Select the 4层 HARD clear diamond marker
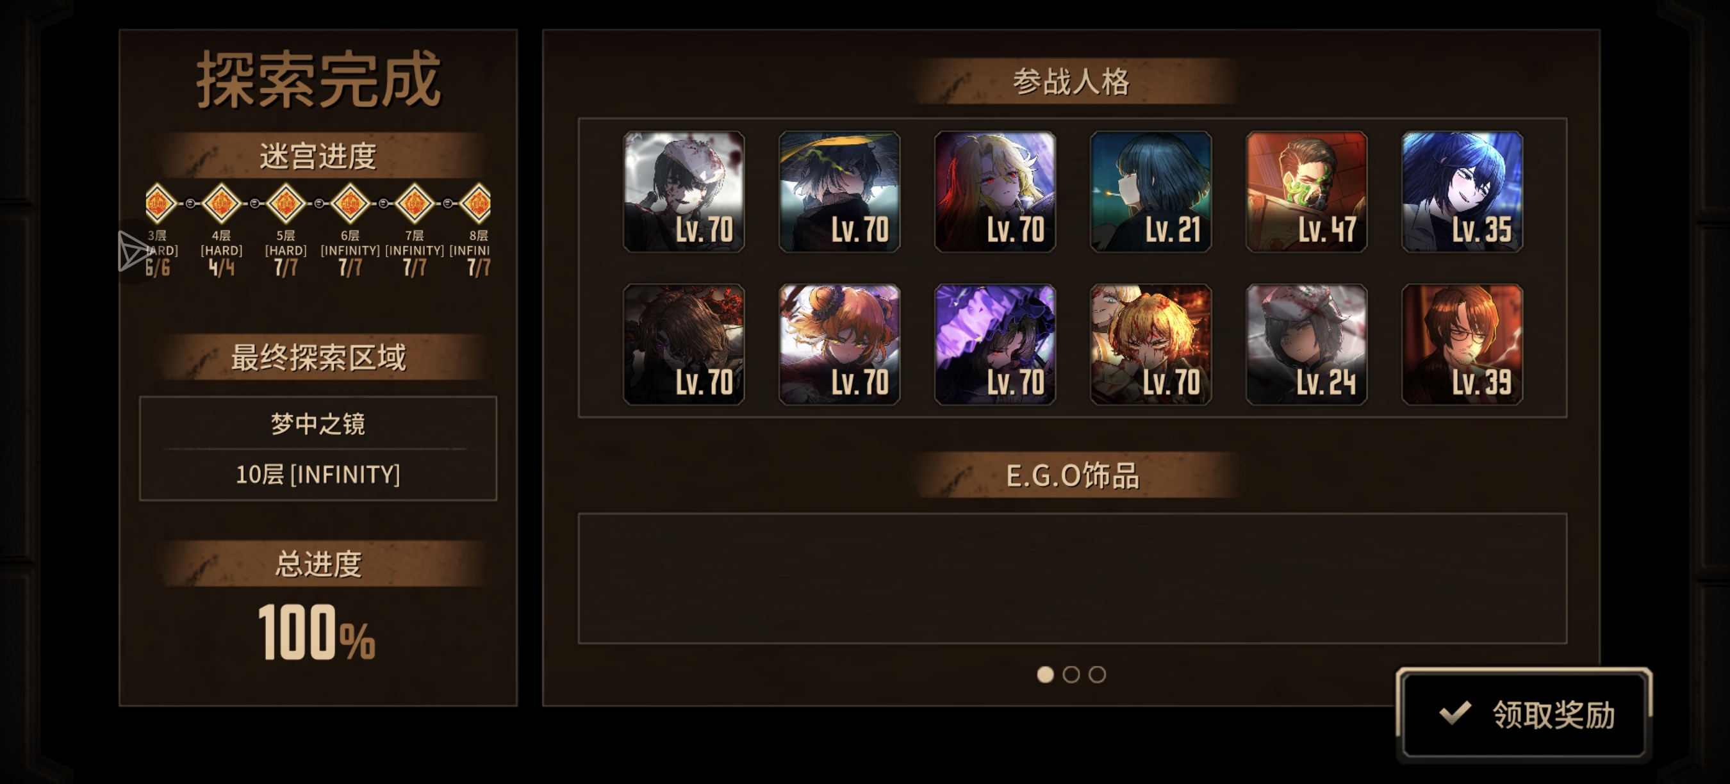Screen dimensions: 1730x784 click(x=221, y=202)
